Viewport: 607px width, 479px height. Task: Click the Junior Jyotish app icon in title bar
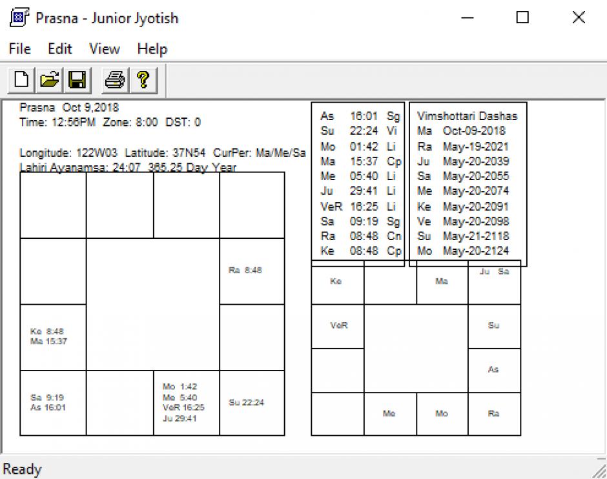point(19,17)
